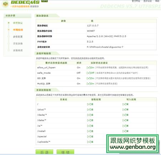The image size is (161, 155).
Task: Click the [√]On status for GD 支持
Action: pyautogui.click(x=90, y=78)
